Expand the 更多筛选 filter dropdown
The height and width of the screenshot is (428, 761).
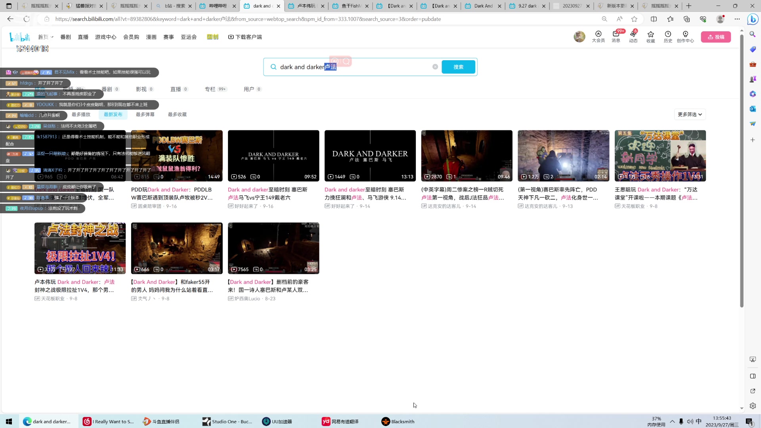pos(690,114)
